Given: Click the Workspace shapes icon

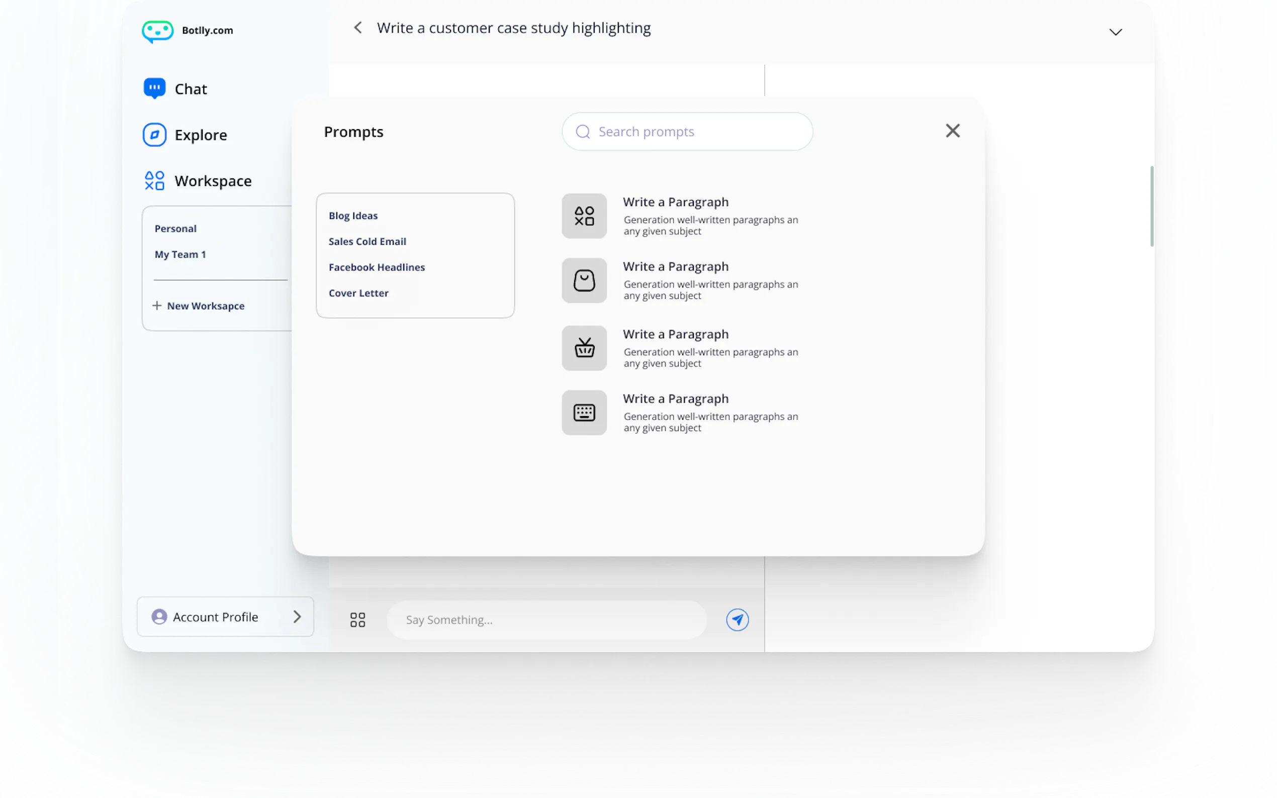Looking at the screenshot, I should click(x=154, y=180).
